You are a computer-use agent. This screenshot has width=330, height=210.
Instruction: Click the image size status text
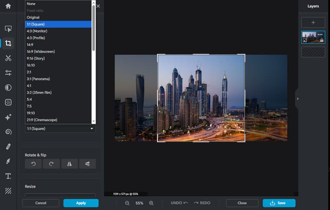[x=126, y=194]
